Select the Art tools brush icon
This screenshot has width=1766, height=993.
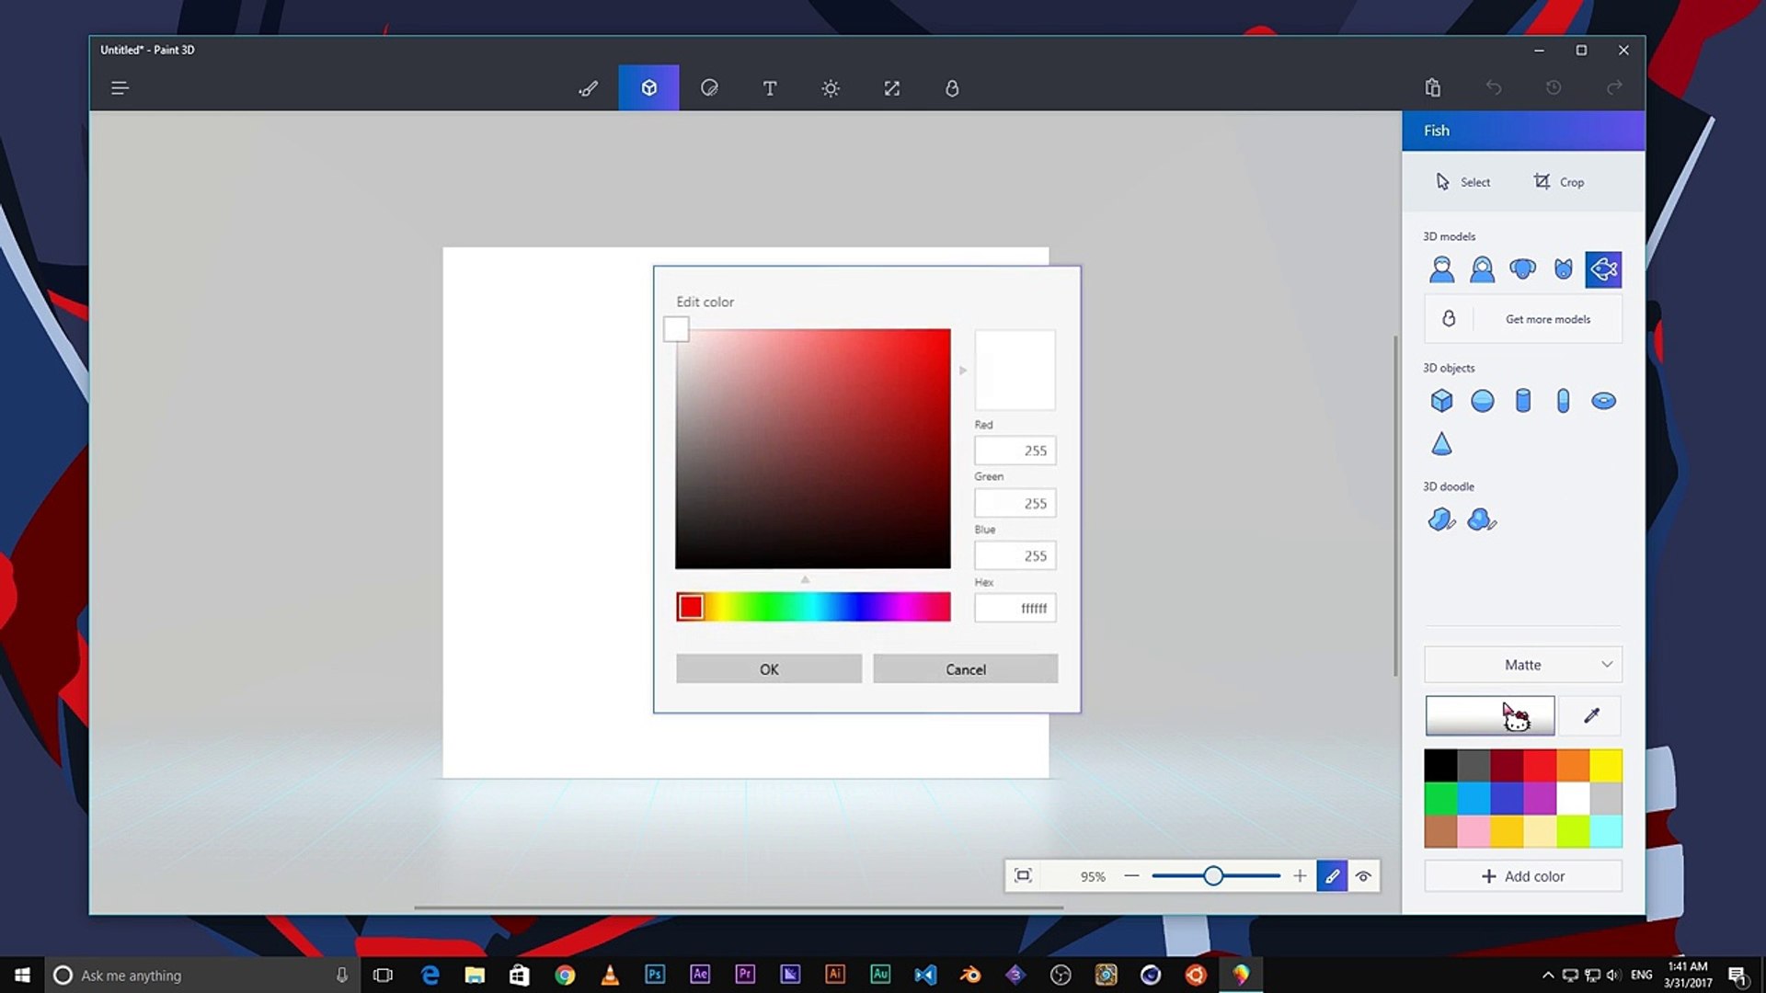[x=588, y=88]
